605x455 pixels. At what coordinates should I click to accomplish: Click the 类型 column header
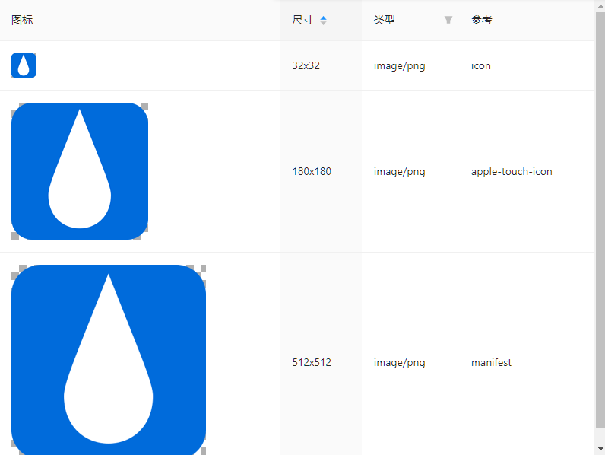[385, 21]
